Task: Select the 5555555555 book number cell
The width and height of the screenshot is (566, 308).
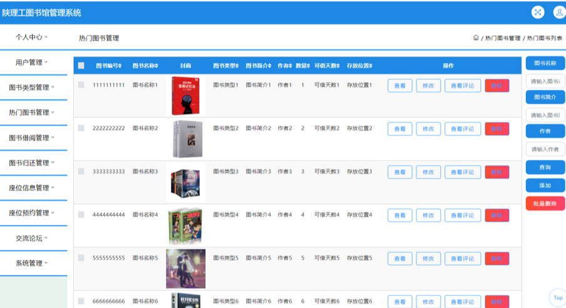Action: 109,258
